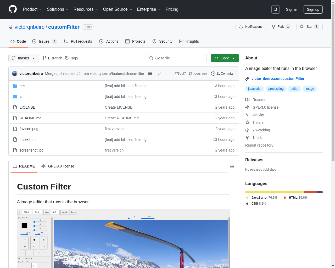Click the index.html file icon
This screenshot has width=335, height=268.
click(x=15, y=139)
